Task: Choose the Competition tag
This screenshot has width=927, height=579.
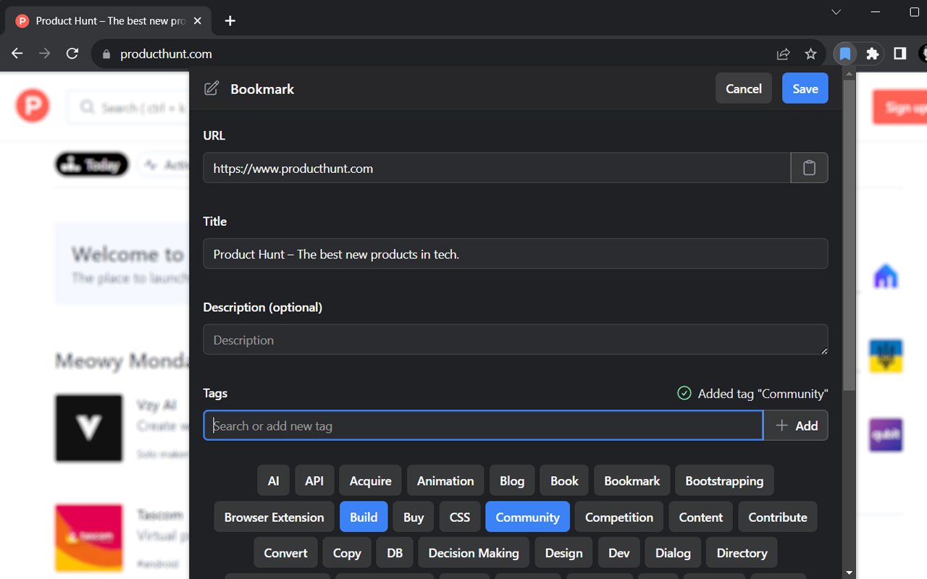Action: point(619,517)
